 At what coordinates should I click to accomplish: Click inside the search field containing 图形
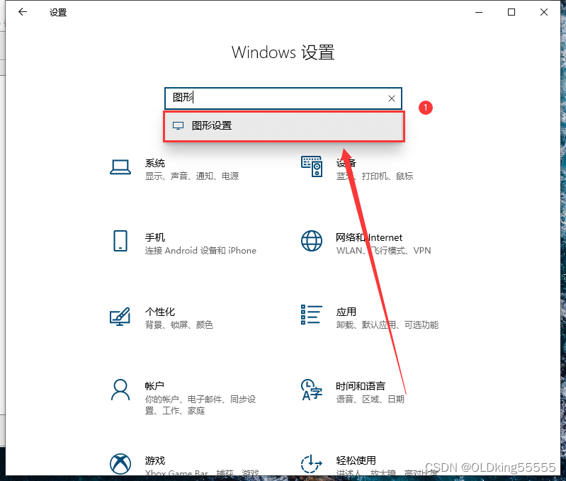[x=283, y=98]
